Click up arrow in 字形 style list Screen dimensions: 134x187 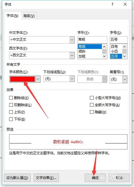coord(104,47)
